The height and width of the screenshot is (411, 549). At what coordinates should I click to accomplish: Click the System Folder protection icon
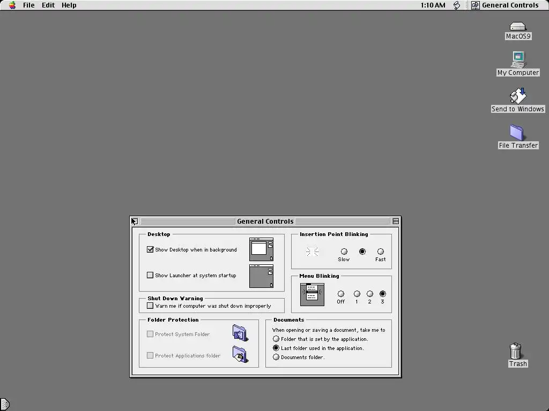point(240,333)
